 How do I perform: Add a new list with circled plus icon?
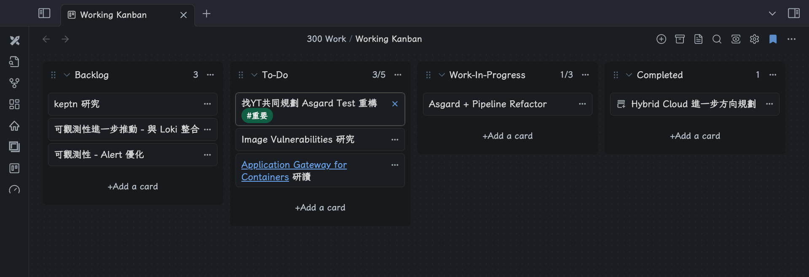(x=661, y=39)
